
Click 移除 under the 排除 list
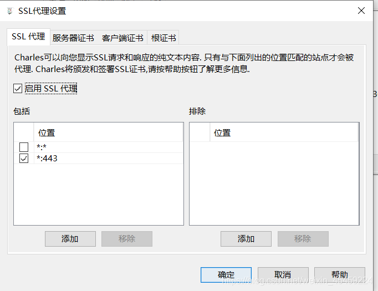coord(303,239)
